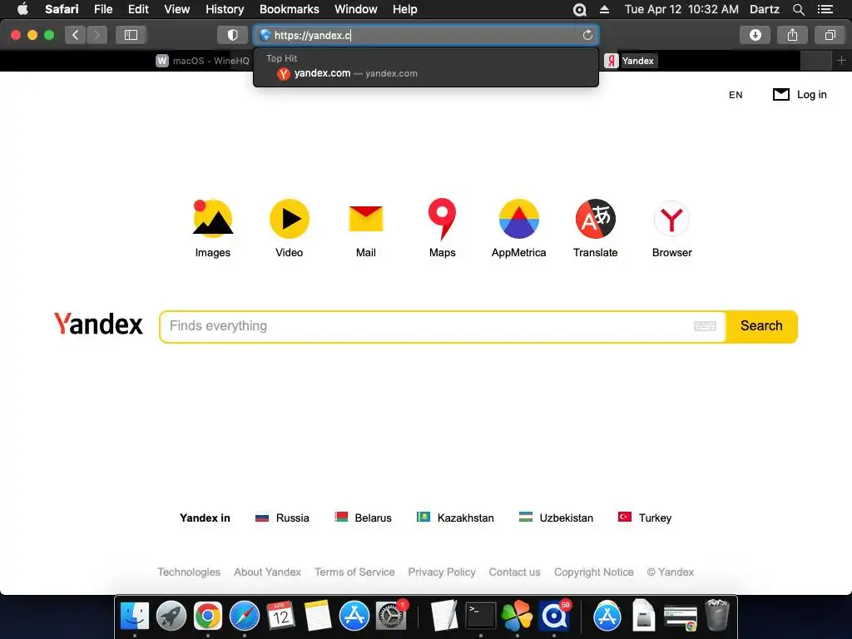Open Calendar from the Dock
This screenshot has height=639, width=852.
point(280,616)
